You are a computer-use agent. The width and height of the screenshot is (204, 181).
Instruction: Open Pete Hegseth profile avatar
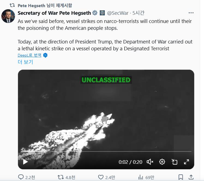8,16
